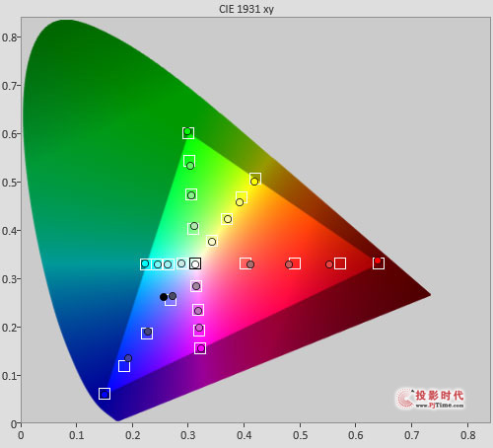Open the PJTime.com watermark logo
493x448 pixels.
pos(431,399)
